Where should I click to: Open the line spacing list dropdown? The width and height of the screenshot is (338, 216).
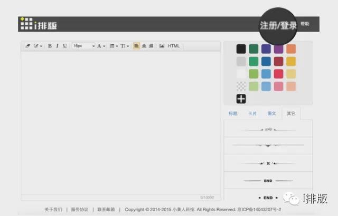(x=114, y=46)
